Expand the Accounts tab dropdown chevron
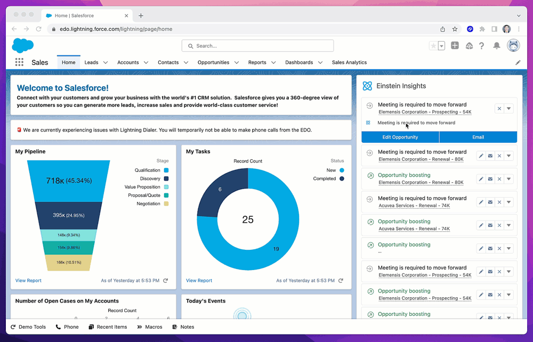Image resolution: width=533 pixels, height=342 pixels. tap(146, 62)
